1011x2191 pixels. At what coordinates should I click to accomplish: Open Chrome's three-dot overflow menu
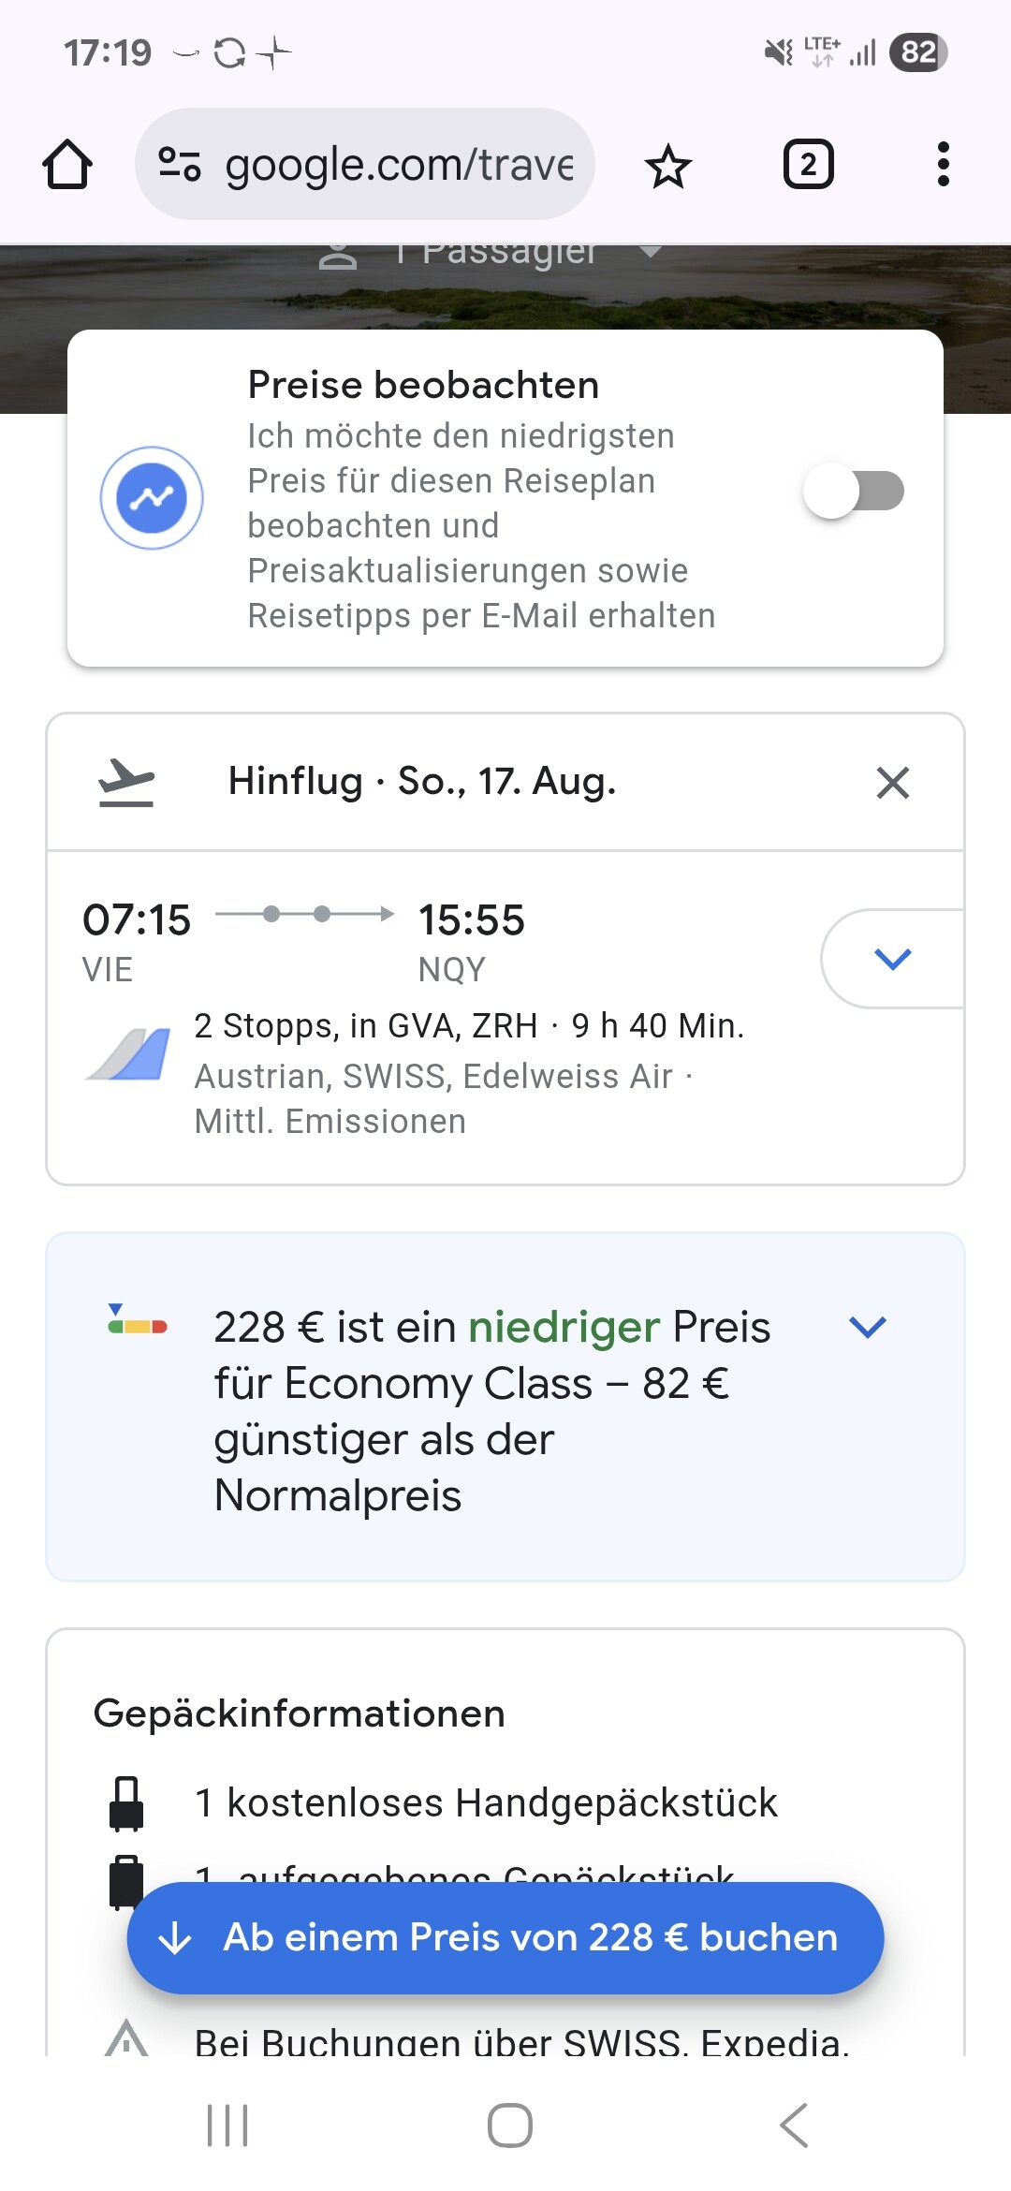coord(943,165)
